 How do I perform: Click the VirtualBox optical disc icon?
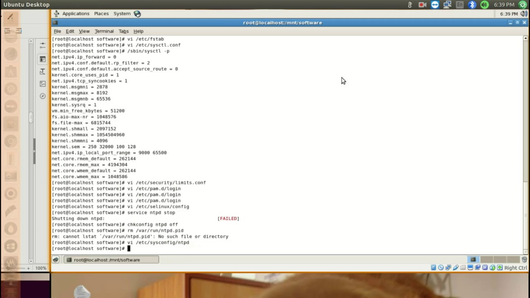click(x=441, y=268)
